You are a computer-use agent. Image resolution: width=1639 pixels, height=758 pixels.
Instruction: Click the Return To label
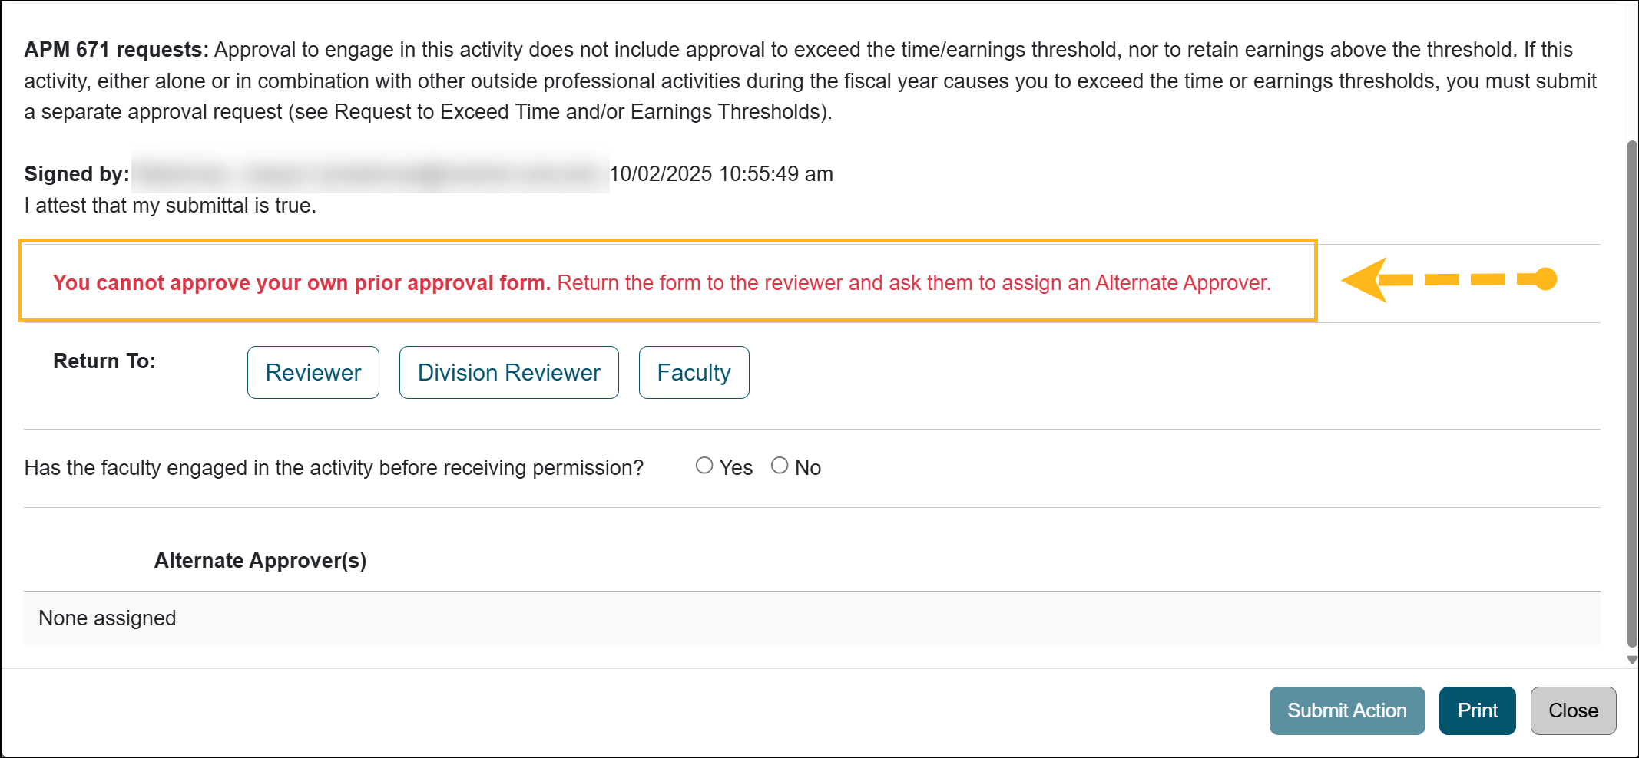pyautogui.click(x=104, y=361)
